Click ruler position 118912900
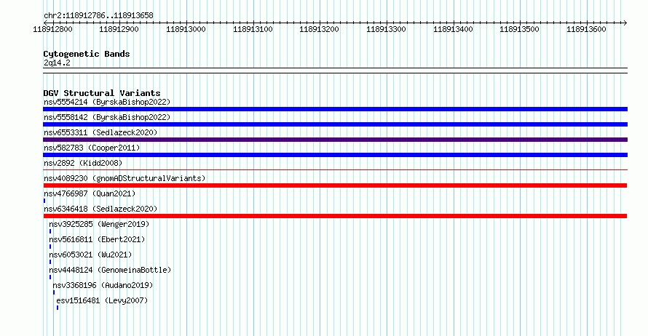This screenshot has width=648, height=336. point(119,29)
